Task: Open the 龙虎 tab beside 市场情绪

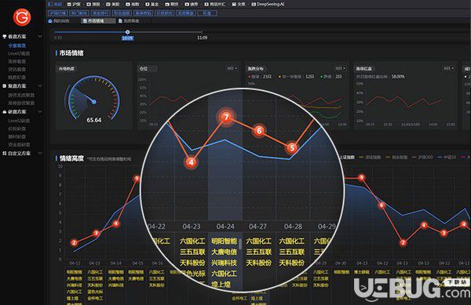Action: [x=130, y=21]
